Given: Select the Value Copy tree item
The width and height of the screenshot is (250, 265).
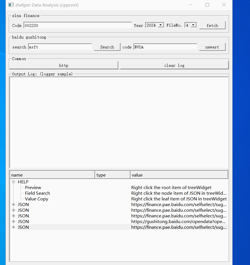Looking at the screenshot, I should pos(37,199).
